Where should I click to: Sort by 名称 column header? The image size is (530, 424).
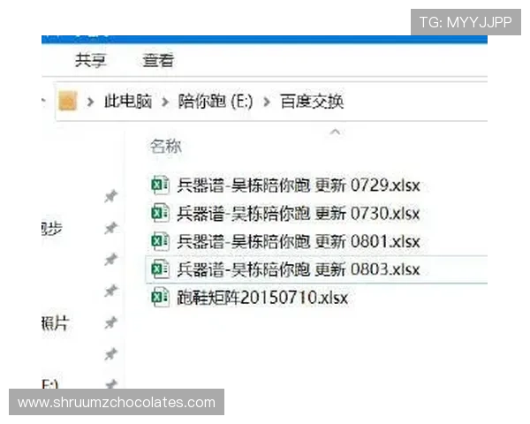[x=166, y=147]
